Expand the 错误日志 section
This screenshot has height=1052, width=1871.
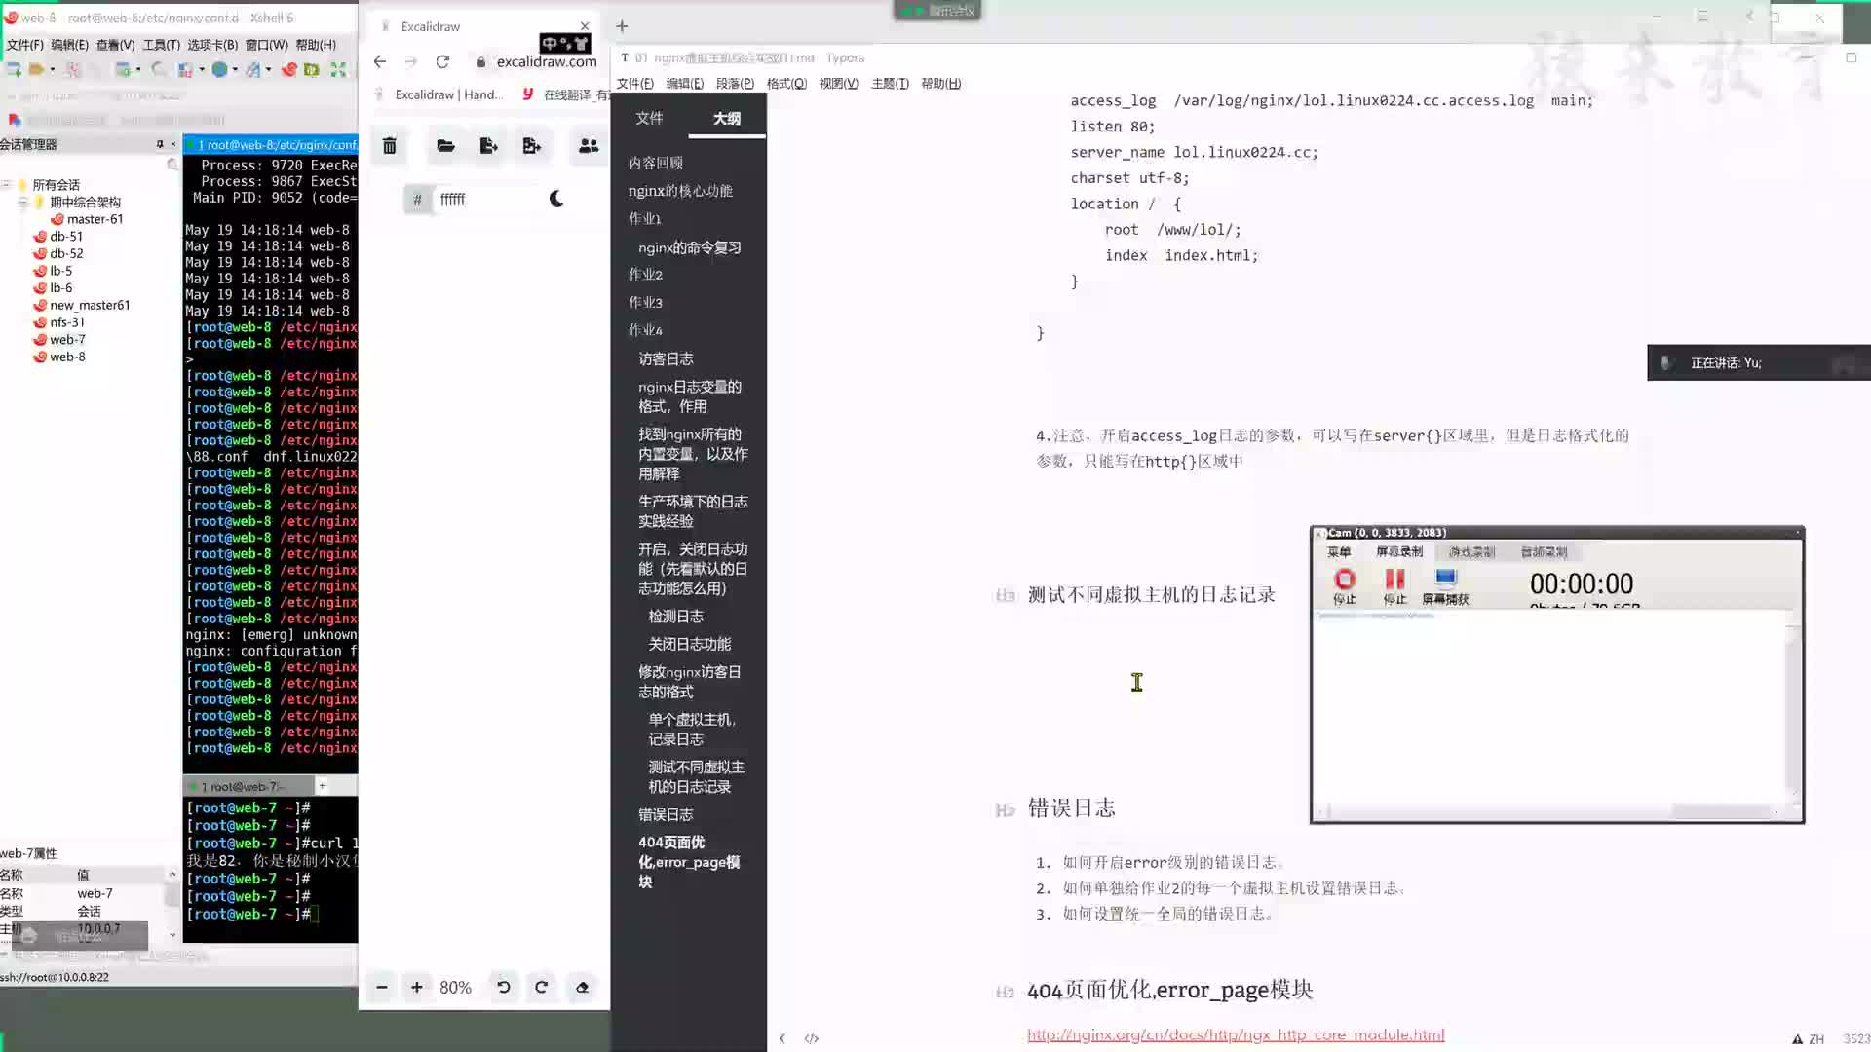pos(665,813)
